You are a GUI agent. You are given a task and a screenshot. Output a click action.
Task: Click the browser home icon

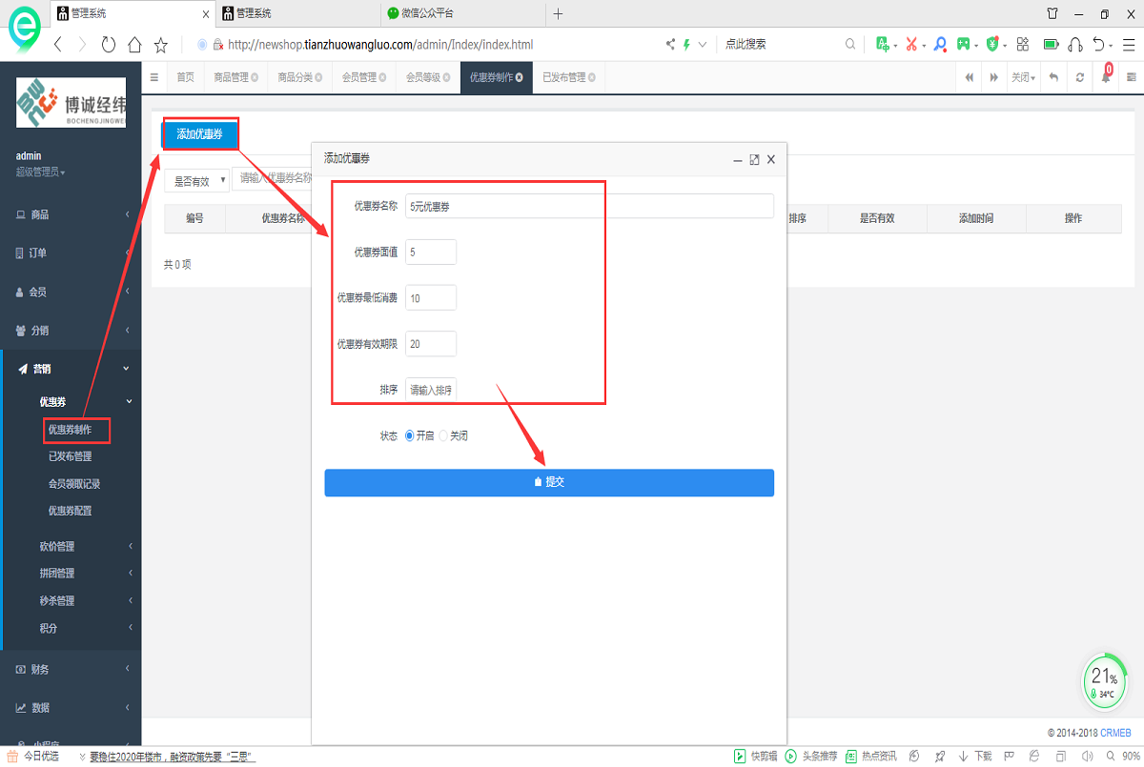(x=134, y=45)
